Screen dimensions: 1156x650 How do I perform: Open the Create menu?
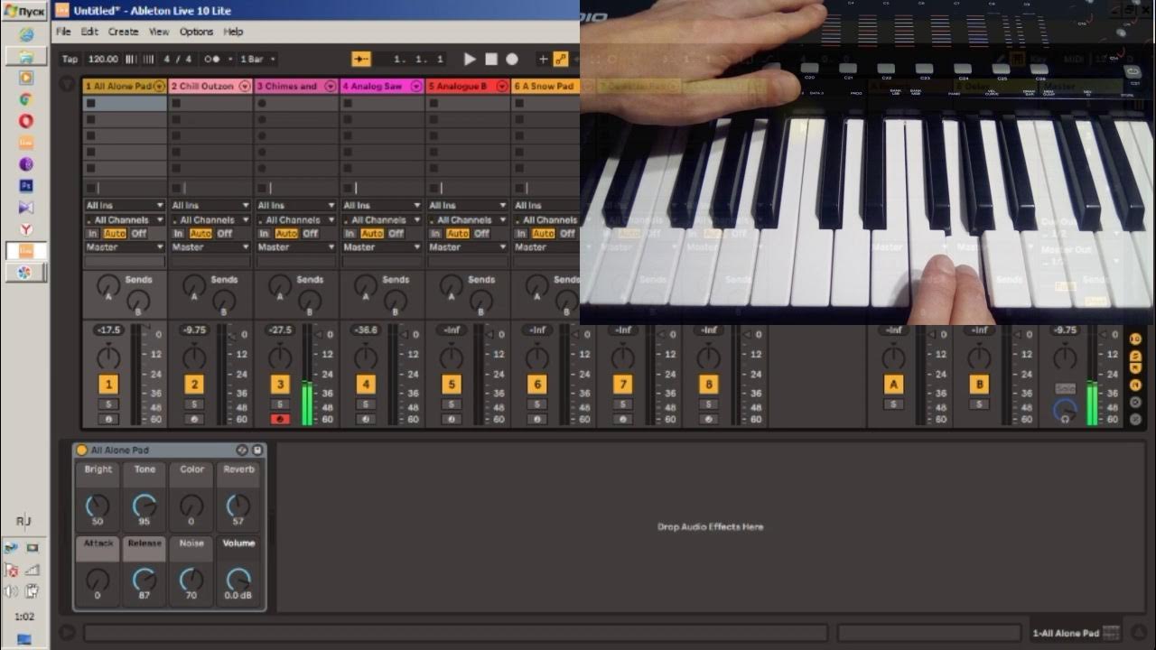[124, 32]
